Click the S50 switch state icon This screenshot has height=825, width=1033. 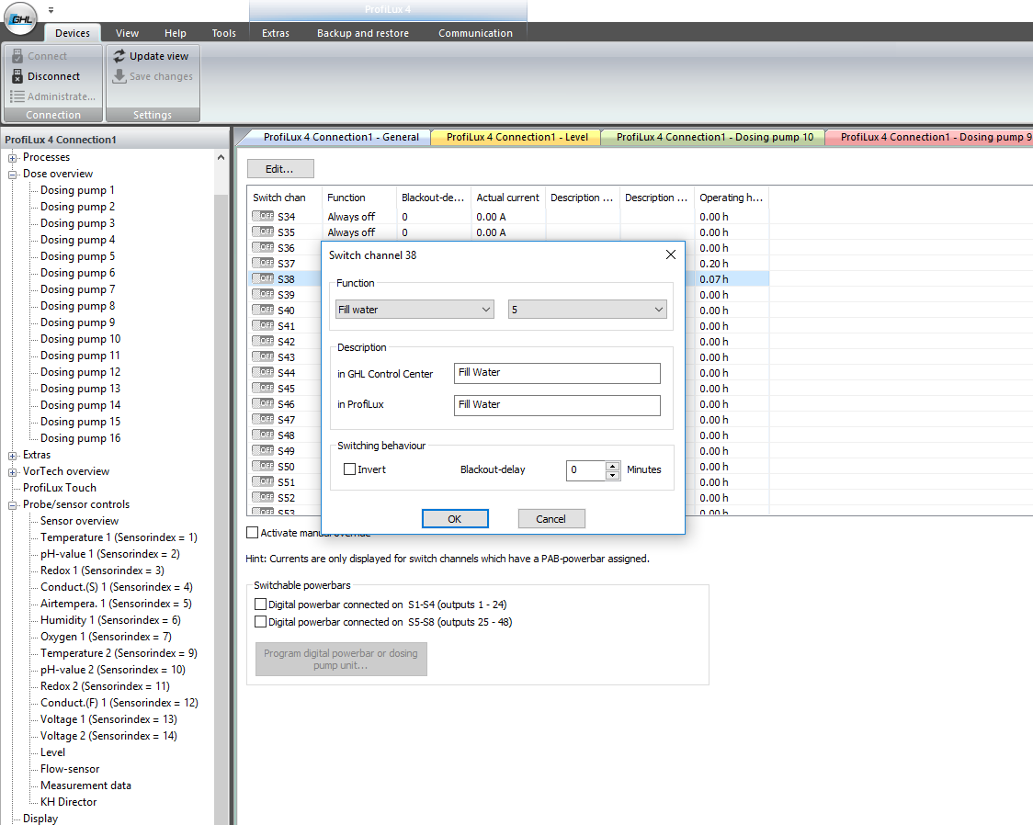point(263,466)
